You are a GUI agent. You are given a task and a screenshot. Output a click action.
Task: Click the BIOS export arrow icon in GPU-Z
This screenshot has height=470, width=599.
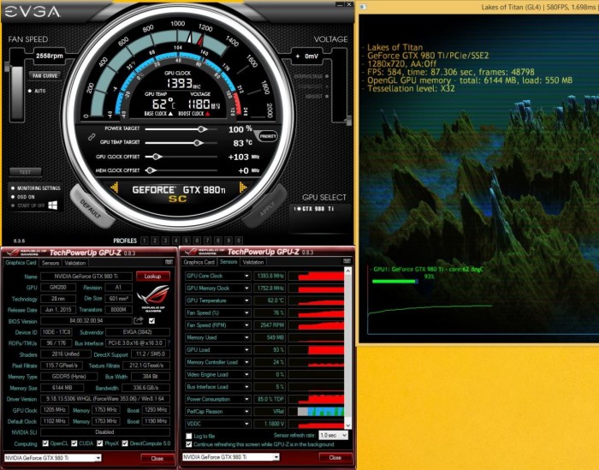(x=139, y=320)
